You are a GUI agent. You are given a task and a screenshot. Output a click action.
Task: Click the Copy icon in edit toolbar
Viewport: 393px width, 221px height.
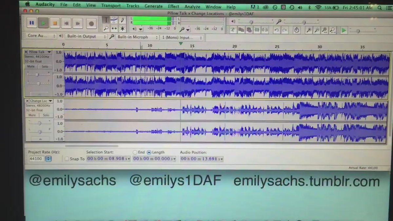click(x=241, y=30)
